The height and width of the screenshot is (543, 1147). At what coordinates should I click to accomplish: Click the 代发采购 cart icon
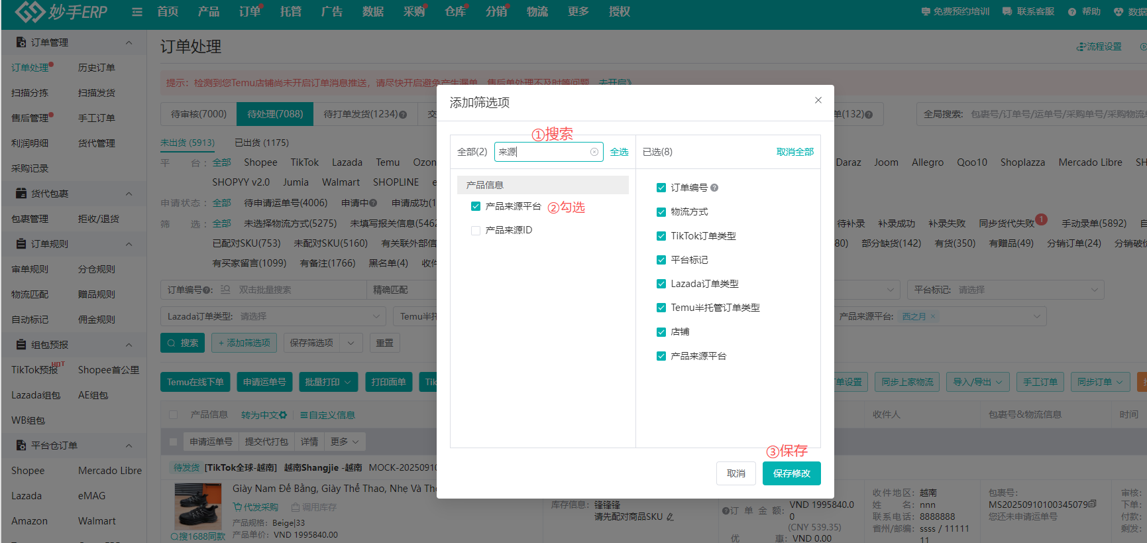(x=237, y=507)
